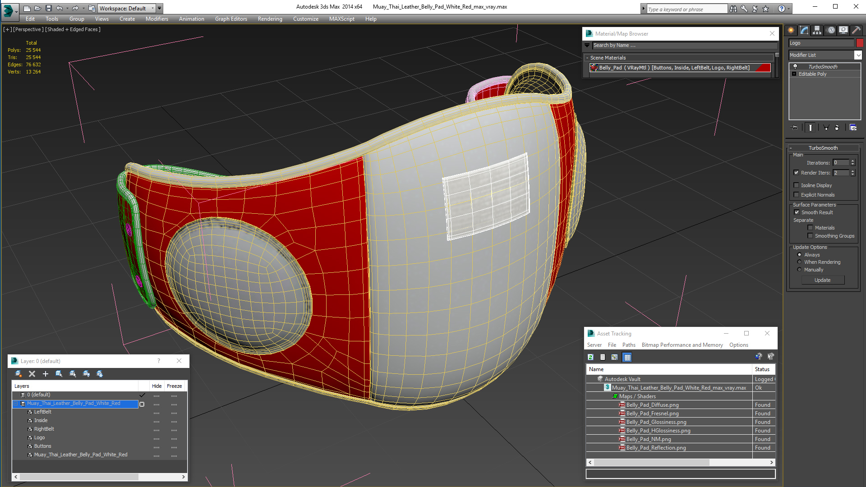Open the Modify command panel tab
The width and height of the screenshot is (866, 487).
tap(804, 30)
